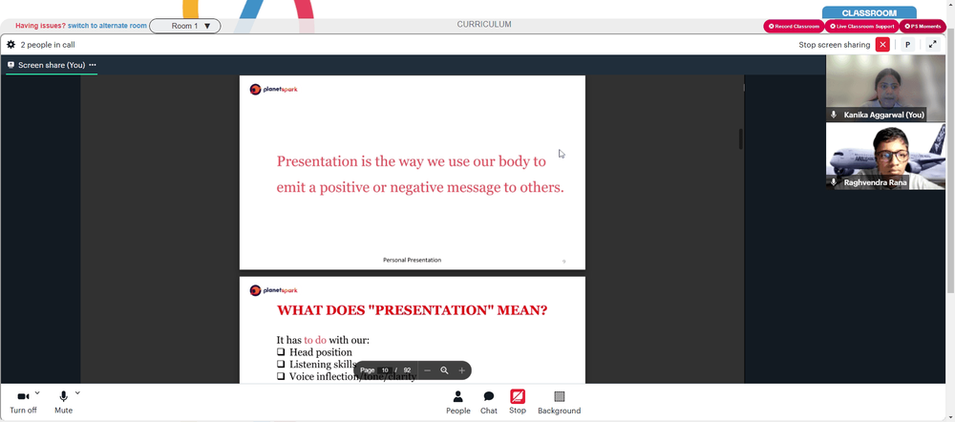Click the People icon
The width and height of the screenshot is (955, 422).
tap(458, 396)
